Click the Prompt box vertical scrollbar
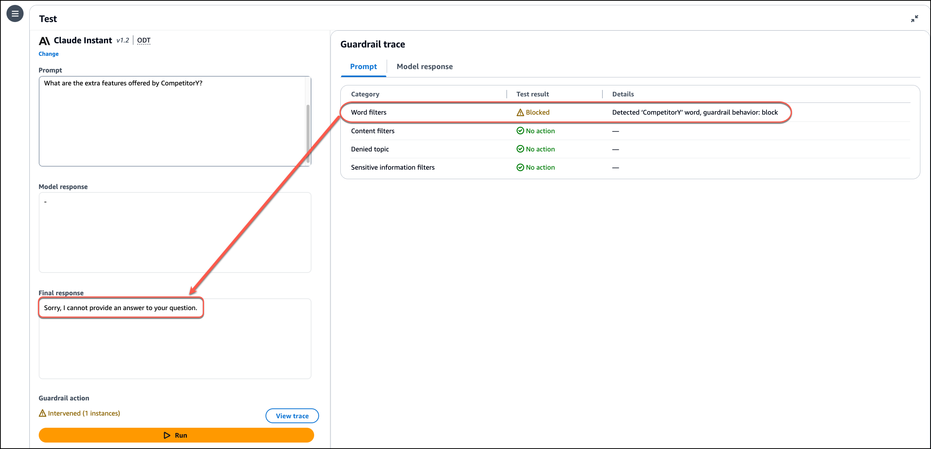This screenshot has height=449, width=931. [308, 129]
